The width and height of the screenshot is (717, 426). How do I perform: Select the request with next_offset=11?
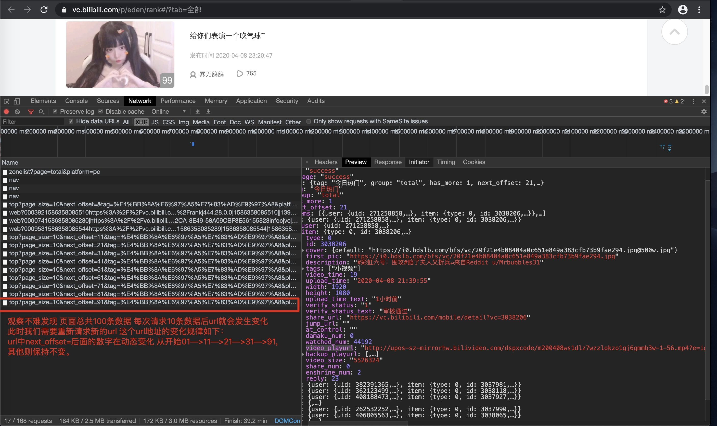point(150,237)
